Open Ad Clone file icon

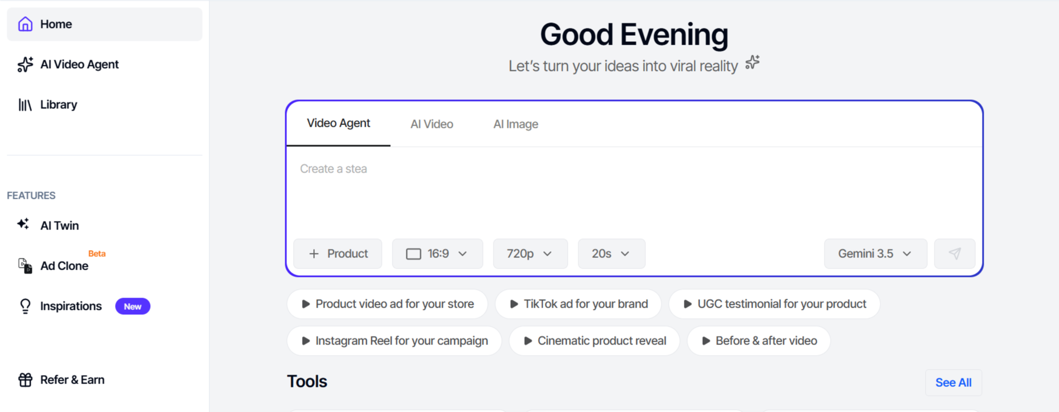(x=25, y=266)
